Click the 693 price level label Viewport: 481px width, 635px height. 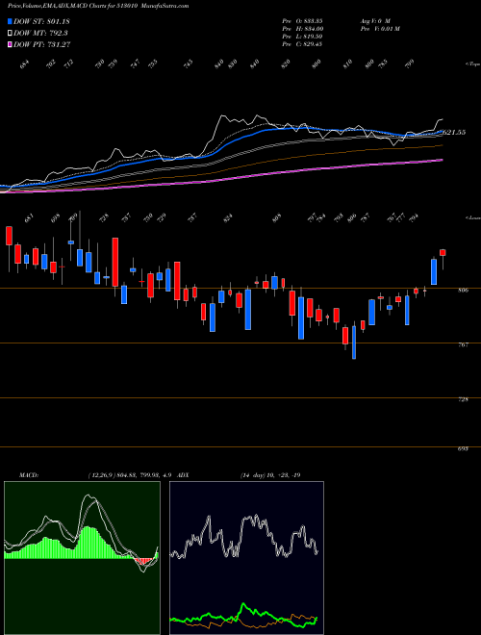(465, 449)
